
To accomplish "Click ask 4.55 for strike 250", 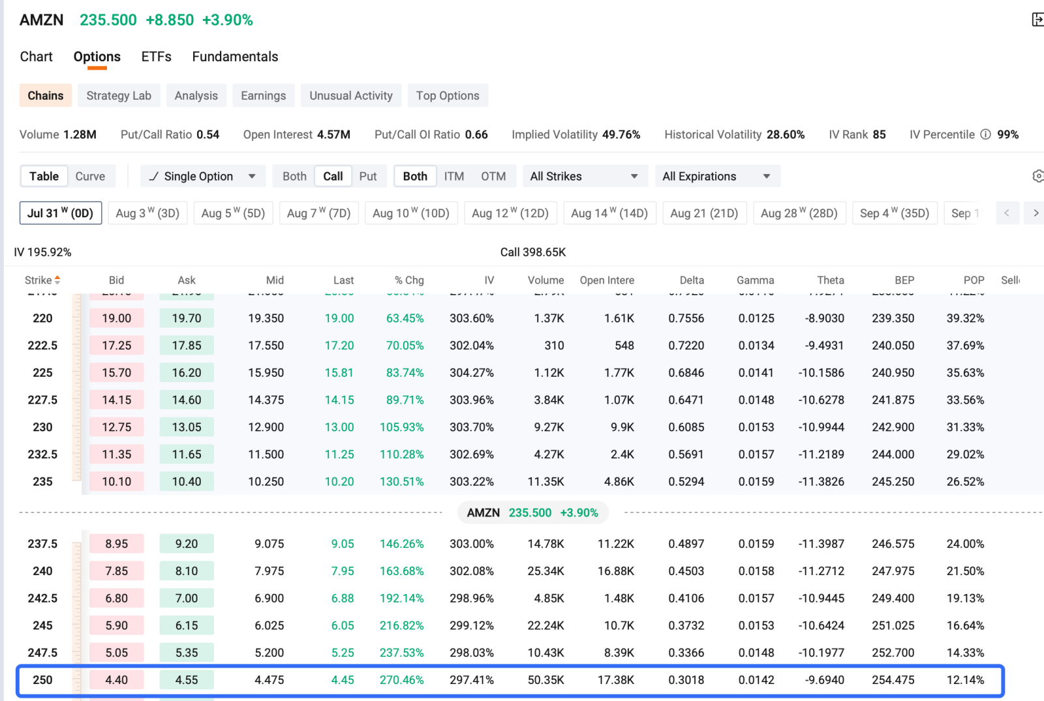I will point(187,679).
